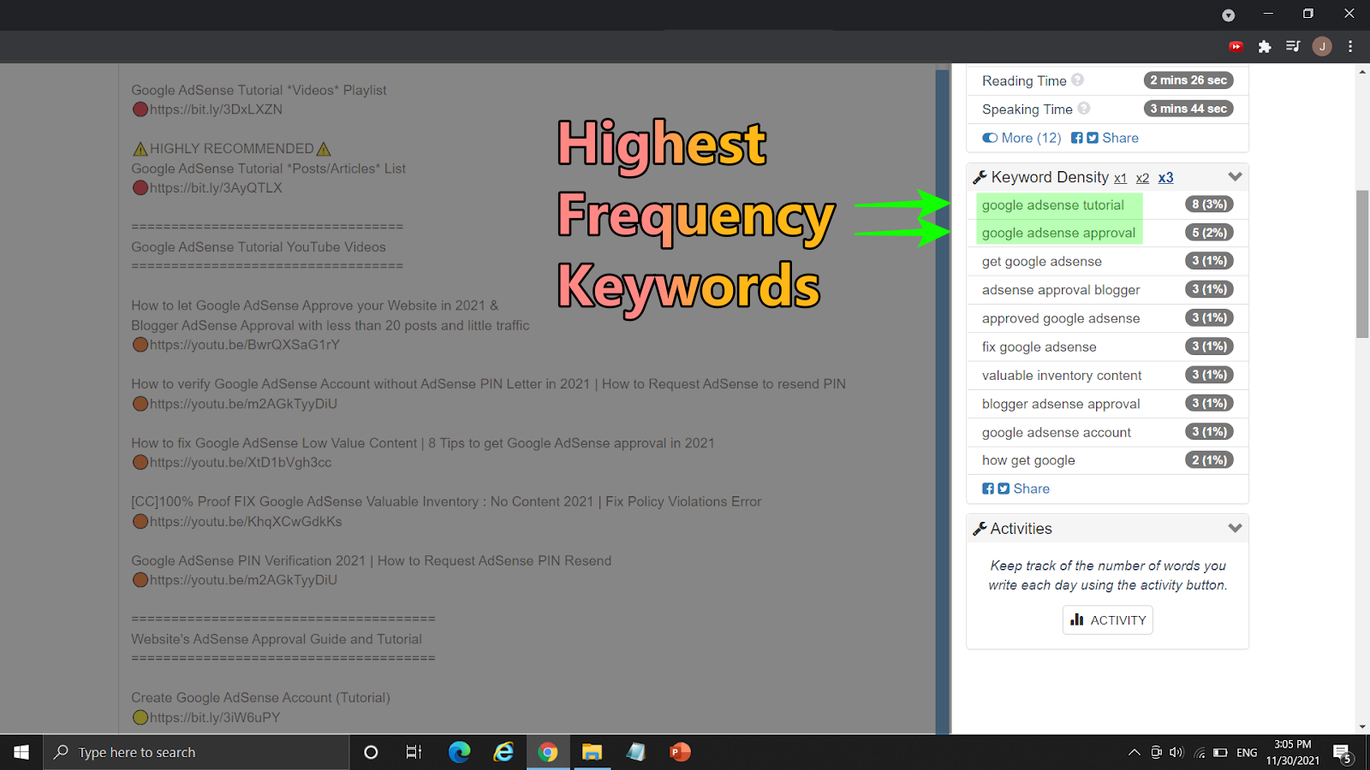
Task: Click the https://bit.ly/3iW6uPY link
Action: (215, 718)
